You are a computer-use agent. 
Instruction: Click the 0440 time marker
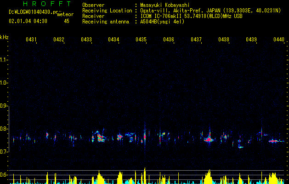point(279,40)
